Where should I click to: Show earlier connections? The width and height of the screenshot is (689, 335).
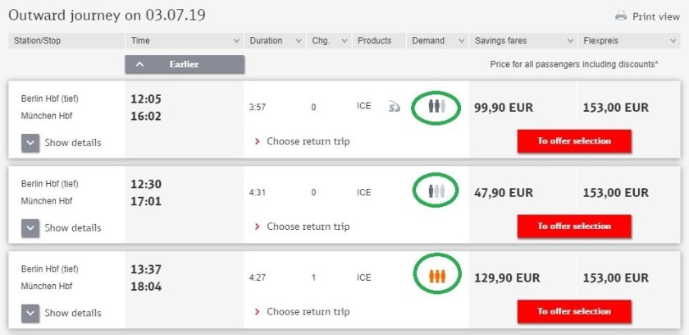(x=185, y=64)
